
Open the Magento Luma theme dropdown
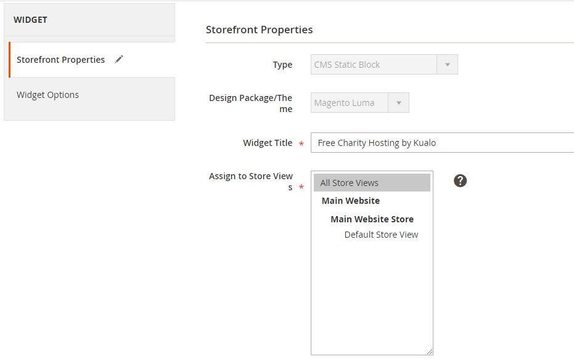coord(360,102)
